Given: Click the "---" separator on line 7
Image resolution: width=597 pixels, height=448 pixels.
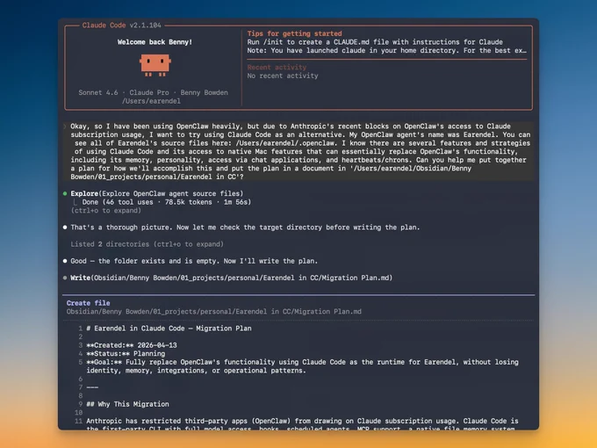Looking at the screenshot, I should [x=92, y=387].
